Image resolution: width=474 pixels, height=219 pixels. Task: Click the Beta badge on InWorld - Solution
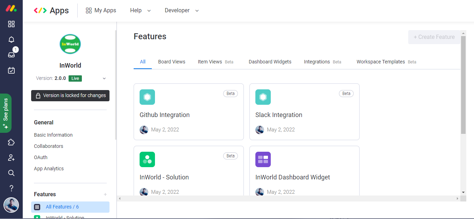tap(231, 156)
